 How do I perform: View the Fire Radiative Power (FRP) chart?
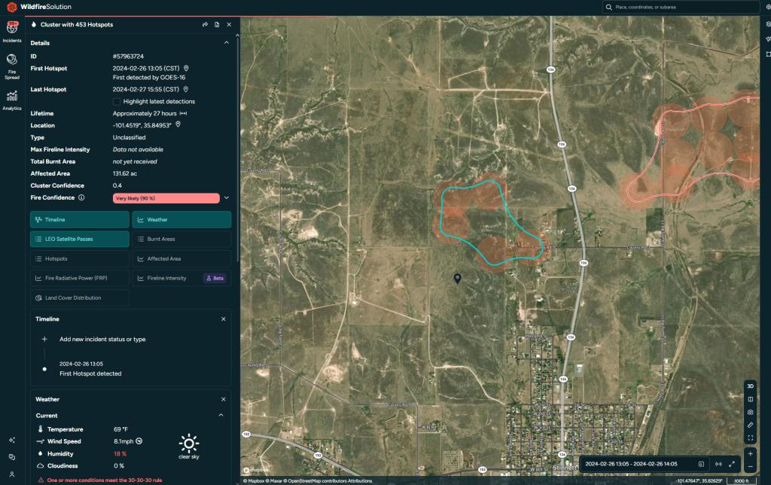tap(79, 278)
